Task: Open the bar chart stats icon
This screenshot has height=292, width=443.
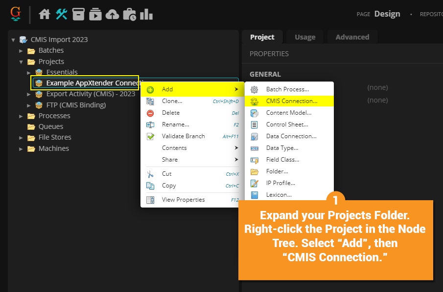Action: pyautogui.click(x=146, y=14)
